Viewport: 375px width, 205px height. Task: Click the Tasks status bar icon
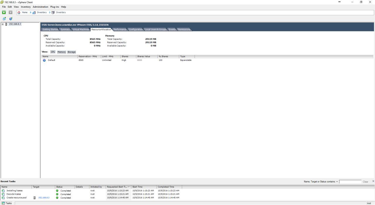pos(3,203)
